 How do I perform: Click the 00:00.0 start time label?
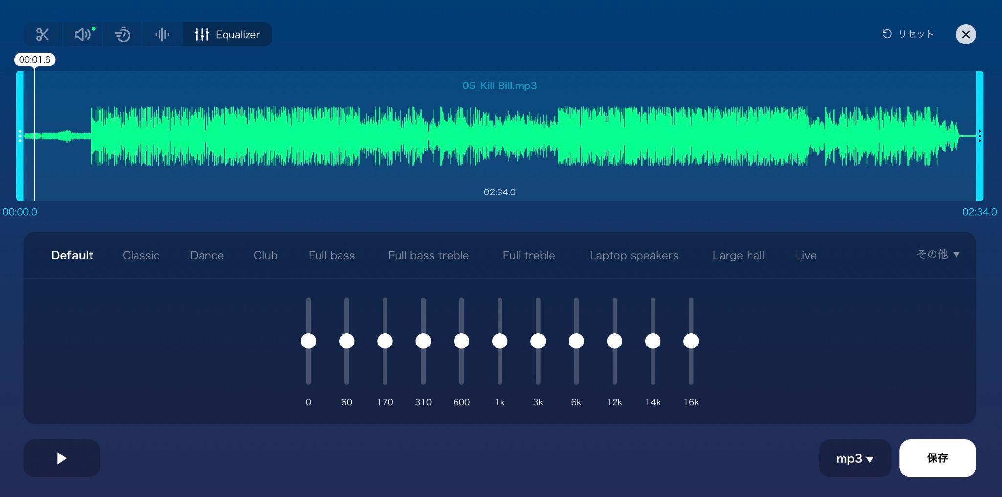click(20, 212)
